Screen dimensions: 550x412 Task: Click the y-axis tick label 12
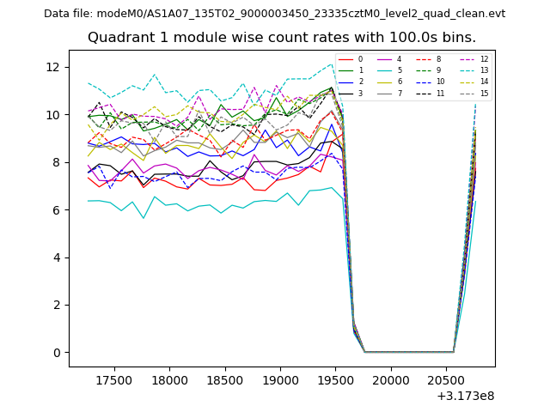(54, 67)
